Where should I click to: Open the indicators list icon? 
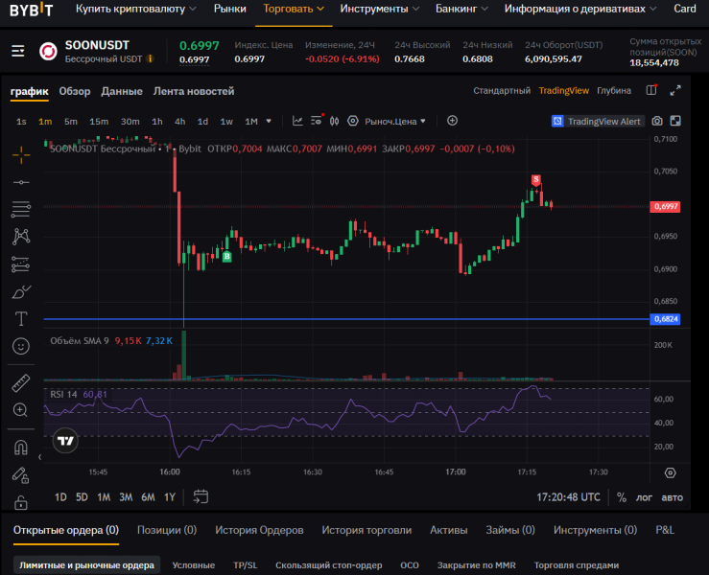pyautogui.click(x=317, y=121)
